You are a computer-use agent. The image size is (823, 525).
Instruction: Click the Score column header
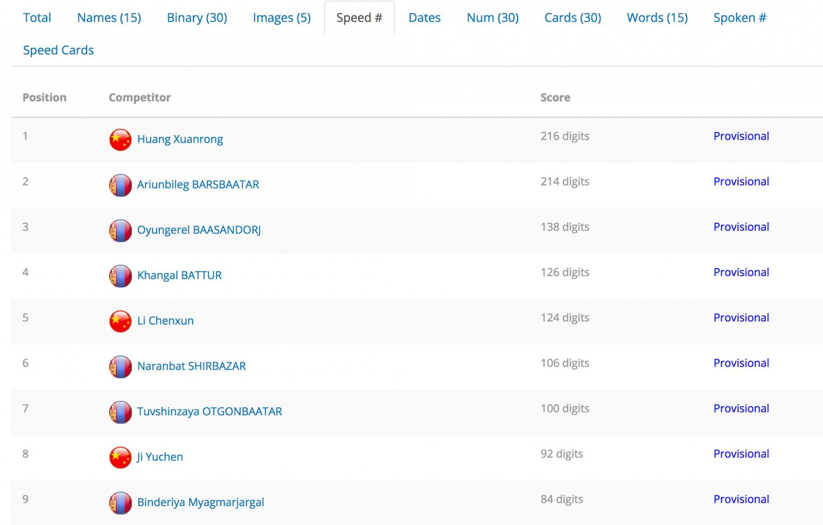555,97
